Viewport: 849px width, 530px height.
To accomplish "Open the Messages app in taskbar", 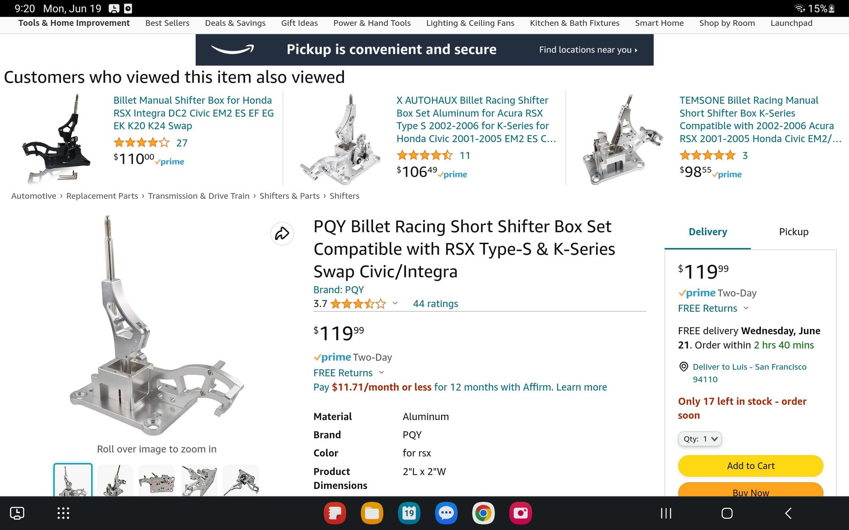I will (446, 513).
